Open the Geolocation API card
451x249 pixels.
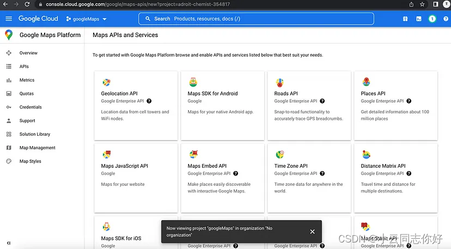tap(136, 106)
